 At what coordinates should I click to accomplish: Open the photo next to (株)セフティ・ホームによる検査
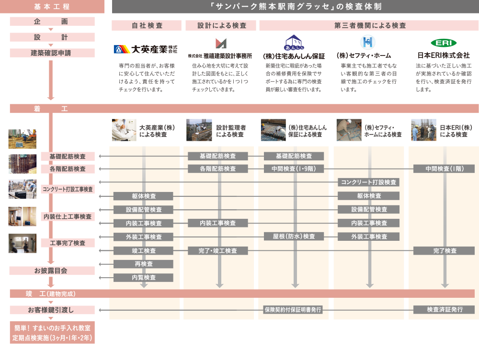tap(349, 130)
